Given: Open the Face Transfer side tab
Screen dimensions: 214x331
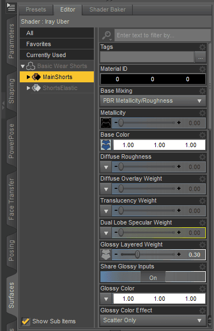Looking at the screenshot, I should tap(11, 199).
